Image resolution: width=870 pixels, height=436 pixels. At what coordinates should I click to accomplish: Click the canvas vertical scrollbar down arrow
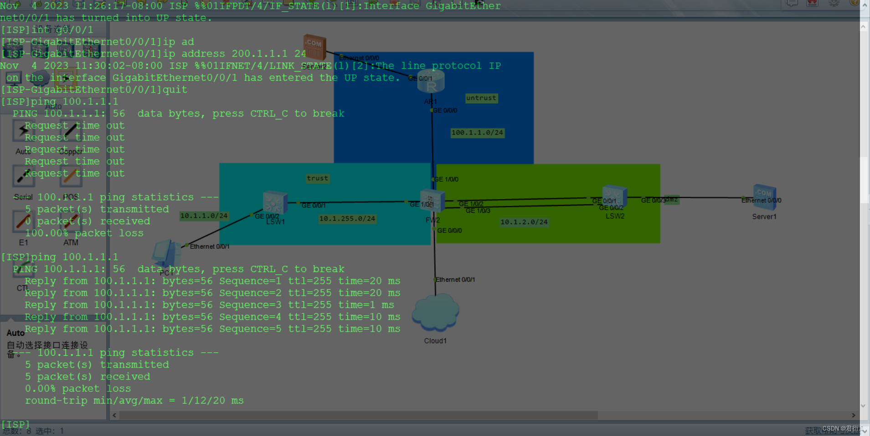pos(864,406)
